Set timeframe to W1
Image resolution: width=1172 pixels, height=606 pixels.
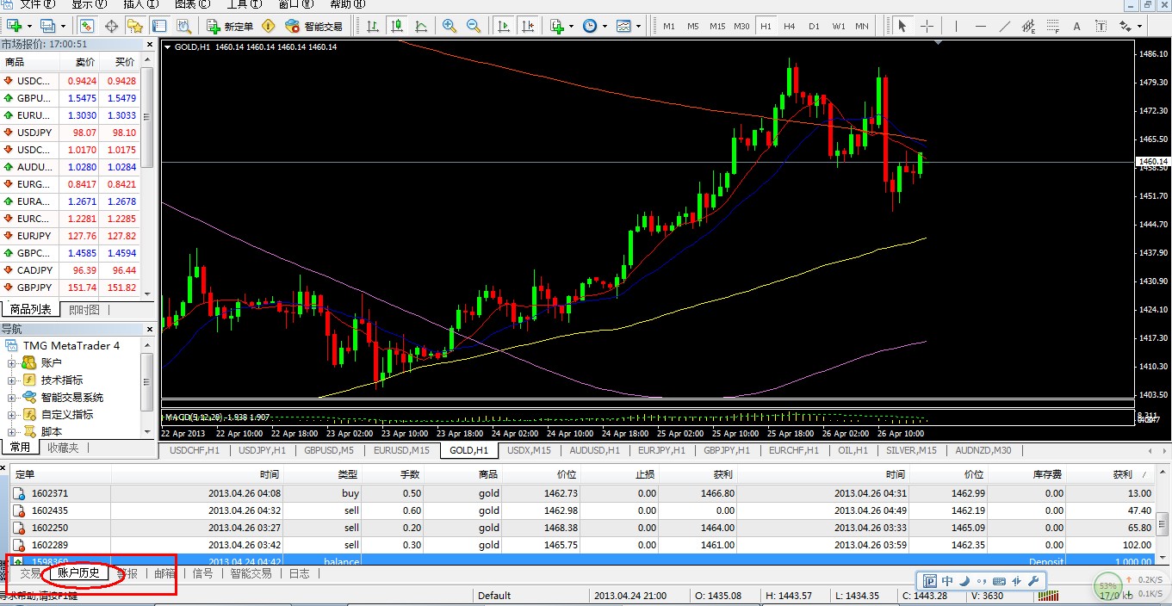tap(838, 26)
